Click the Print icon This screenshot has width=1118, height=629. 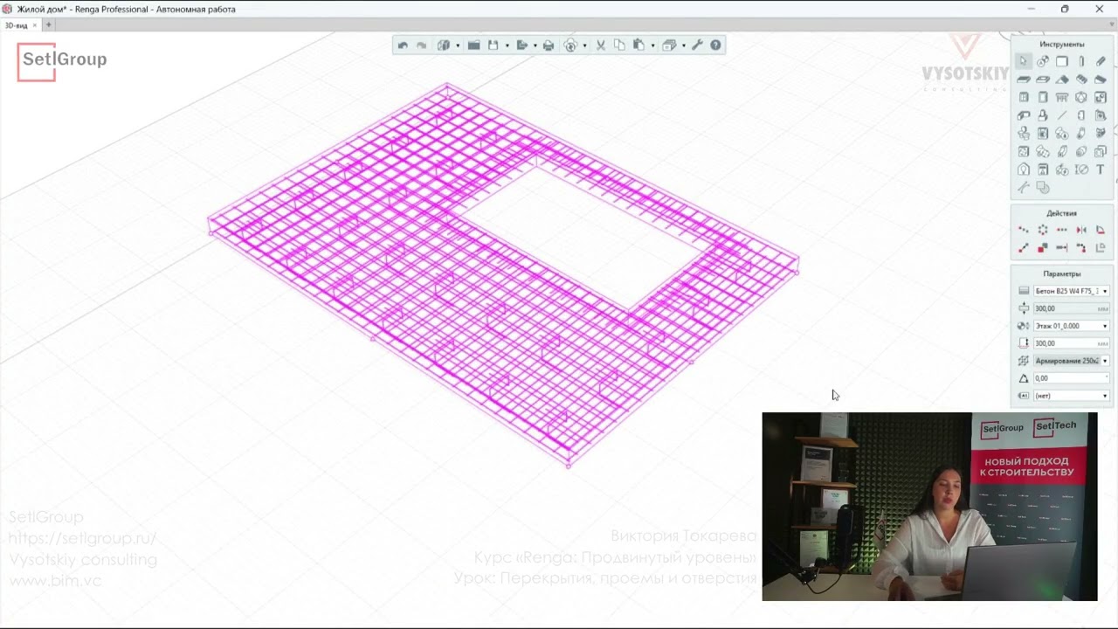pos(549,45)
